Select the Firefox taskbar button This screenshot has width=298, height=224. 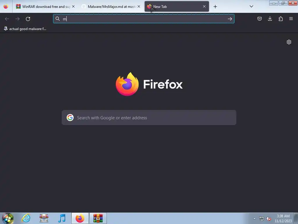pyautogui.click(x=80, y=218)
